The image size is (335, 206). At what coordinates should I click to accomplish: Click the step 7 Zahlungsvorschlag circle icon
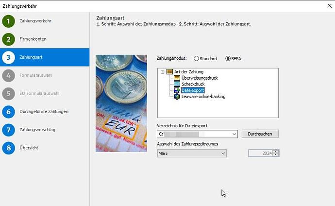tap(8, 130)
